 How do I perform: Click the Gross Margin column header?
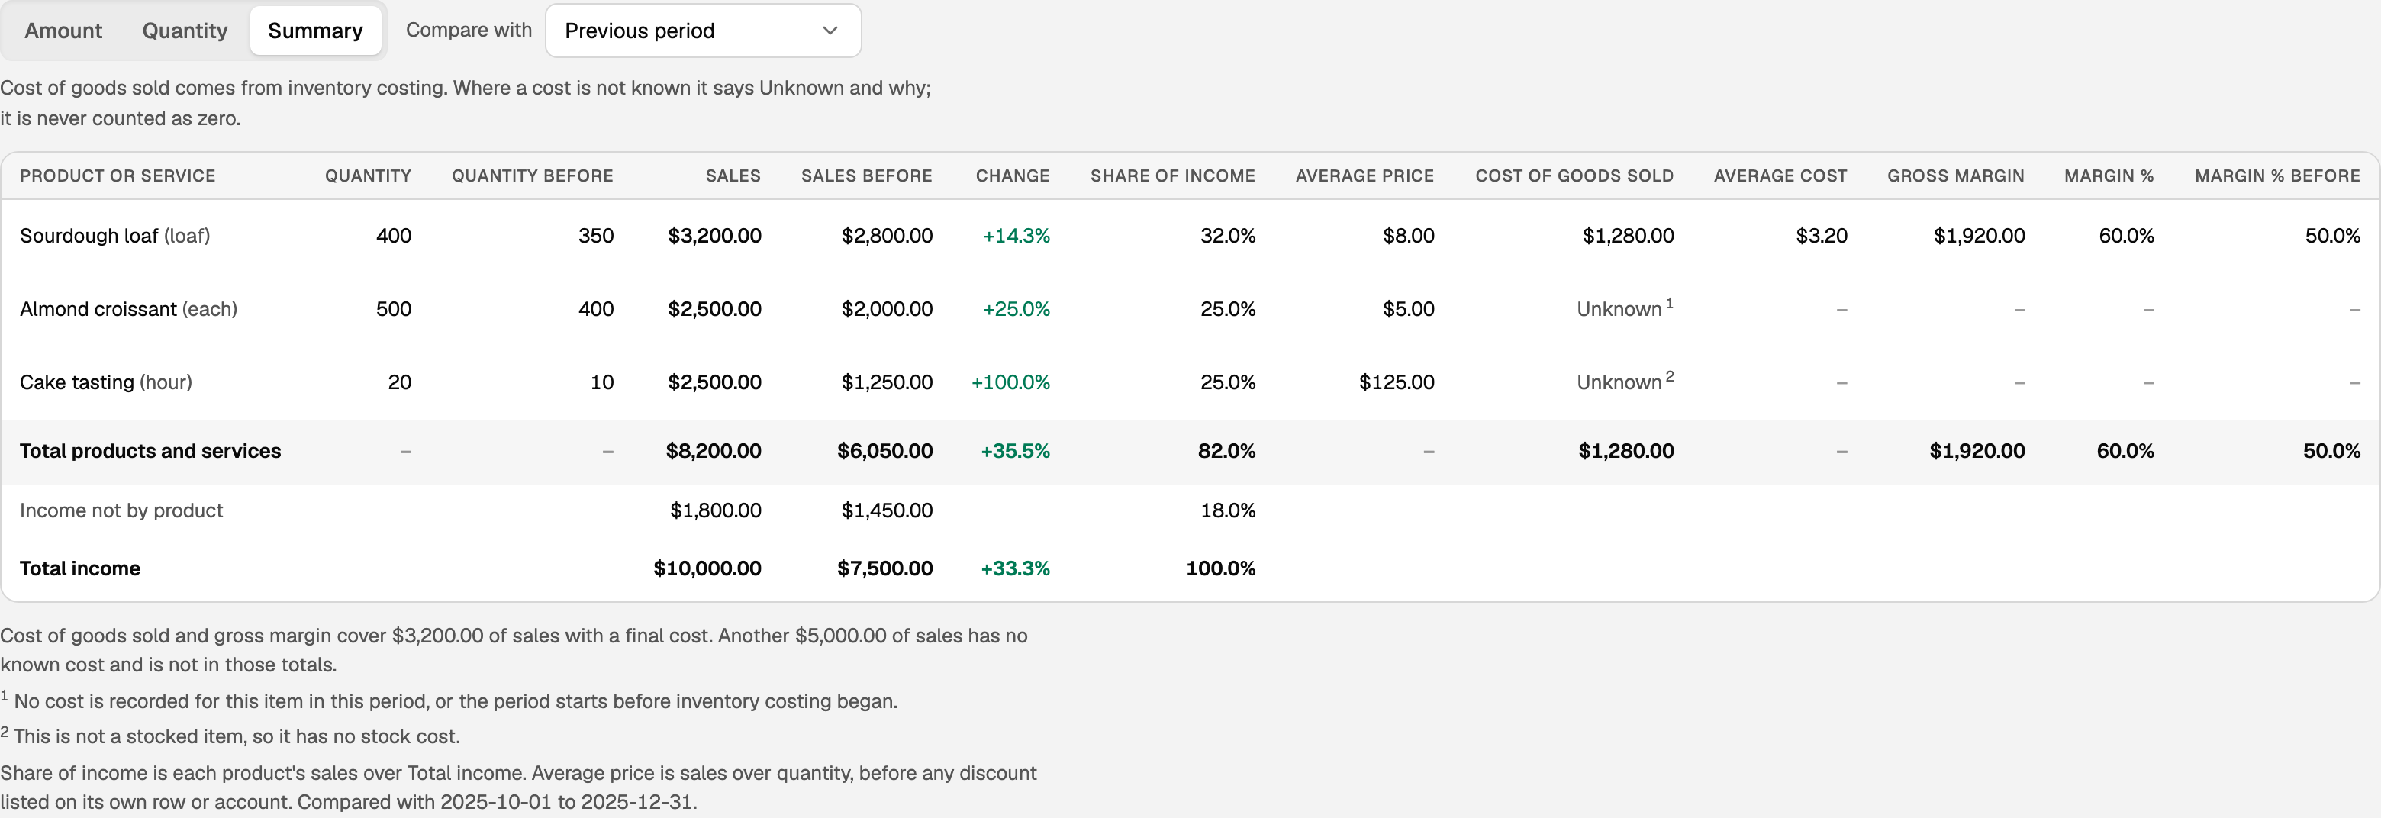click(x=1956, y=176)
